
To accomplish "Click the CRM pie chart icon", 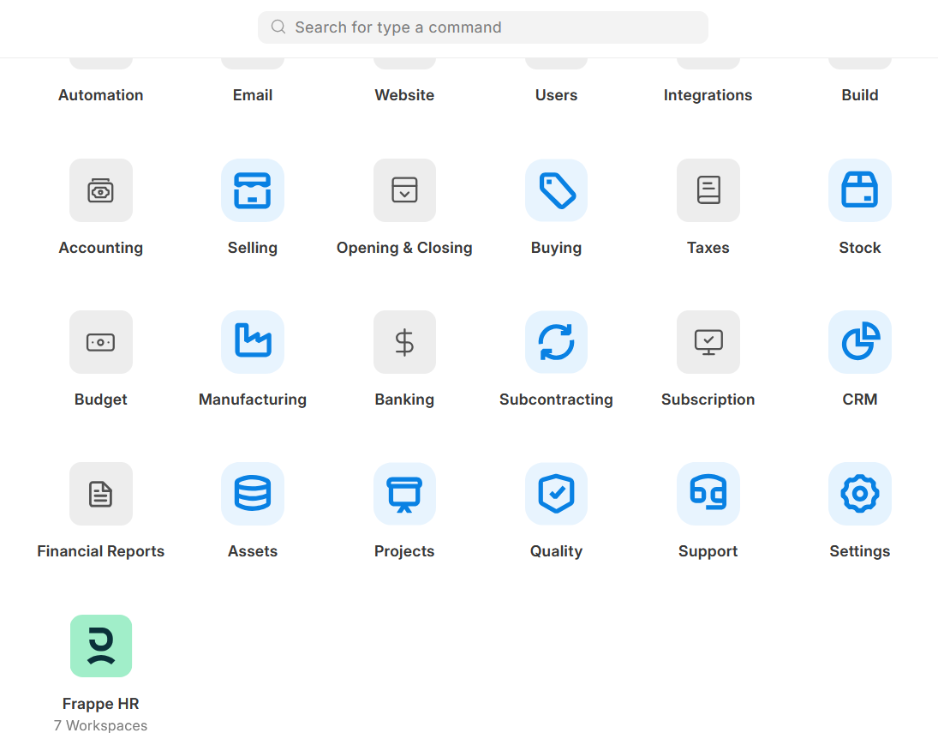I will [x=859, y=342].
